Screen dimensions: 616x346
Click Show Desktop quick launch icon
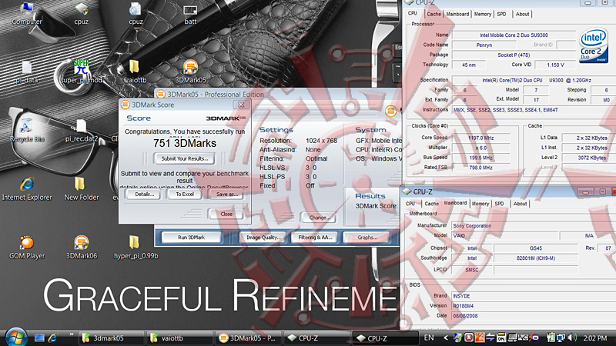pos(39,338)
